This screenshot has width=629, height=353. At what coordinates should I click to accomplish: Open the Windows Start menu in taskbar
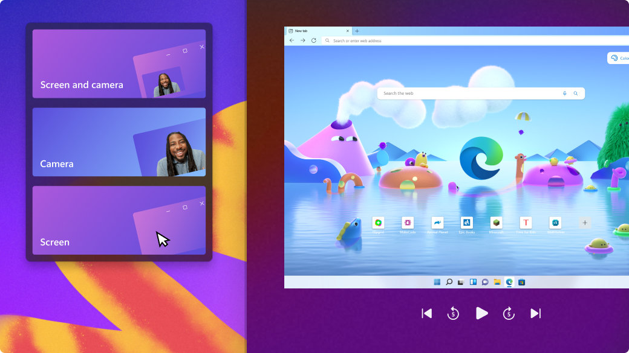point(437,282)
